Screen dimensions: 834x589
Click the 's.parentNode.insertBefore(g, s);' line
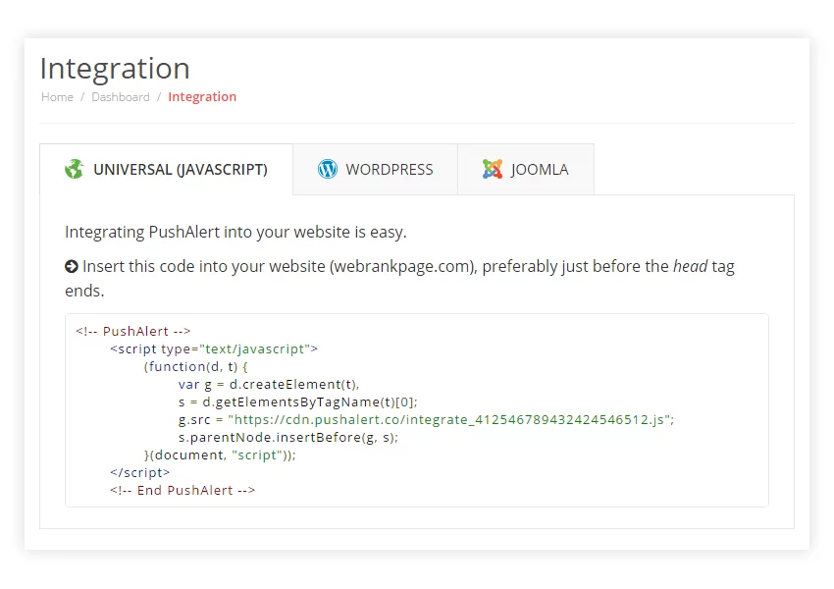point(288,438)
